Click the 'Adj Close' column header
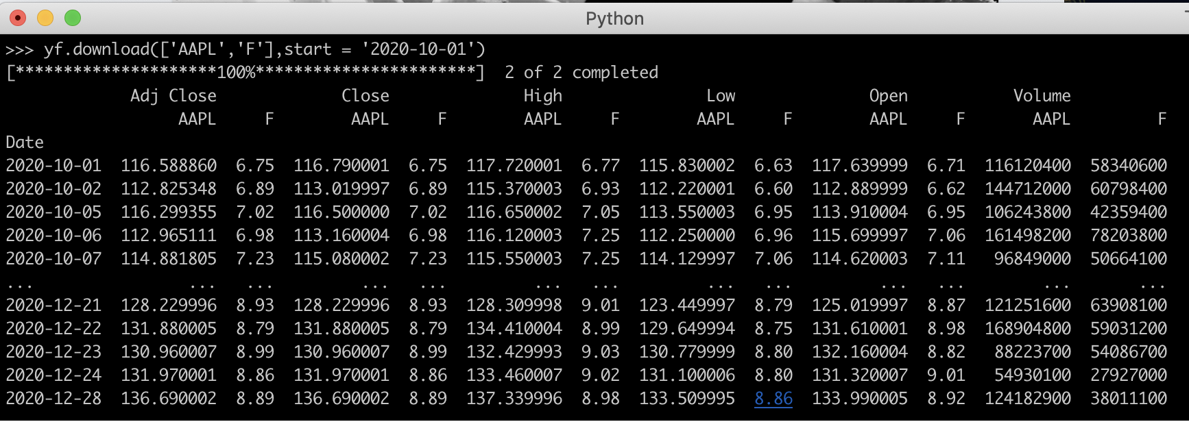 (x=173, y=96)
